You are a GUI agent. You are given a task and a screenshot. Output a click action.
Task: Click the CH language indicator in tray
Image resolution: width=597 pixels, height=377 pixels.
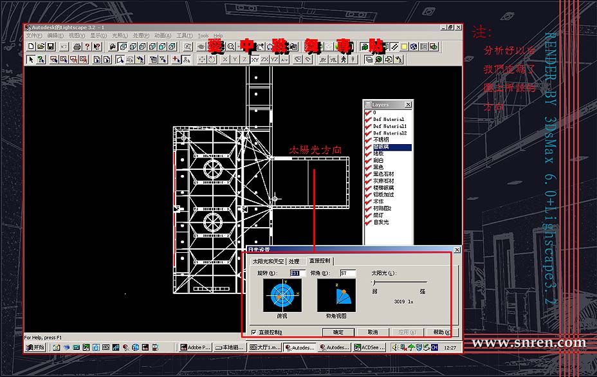point(434,347)
